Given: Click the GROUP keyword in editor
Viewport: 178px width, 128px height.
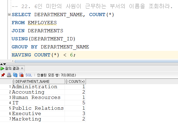Looking at the screenshot, I should click(x=20, y=47).
